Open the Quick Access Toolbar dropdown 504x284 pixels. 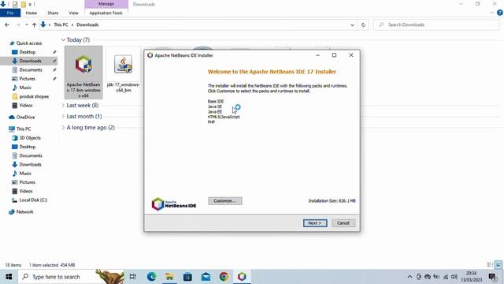point(30,5)
